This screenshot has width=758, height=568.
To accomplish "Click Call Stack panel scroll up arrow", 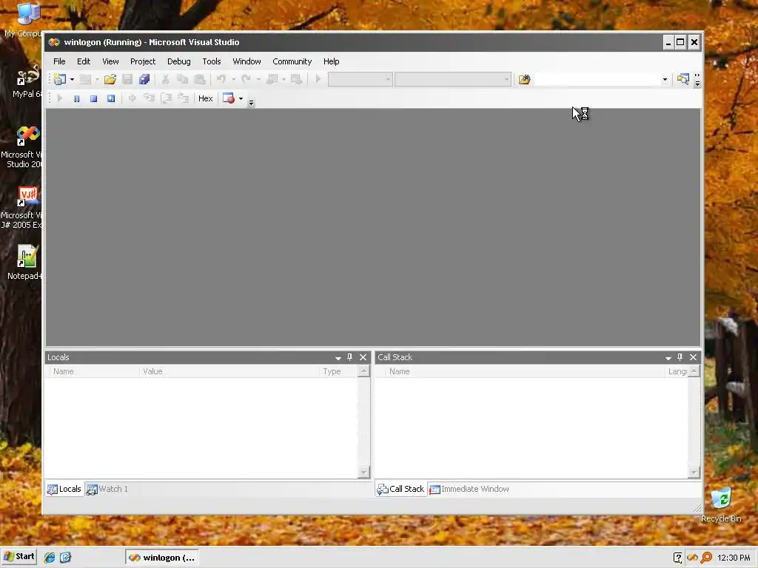I will coord(694,371).
